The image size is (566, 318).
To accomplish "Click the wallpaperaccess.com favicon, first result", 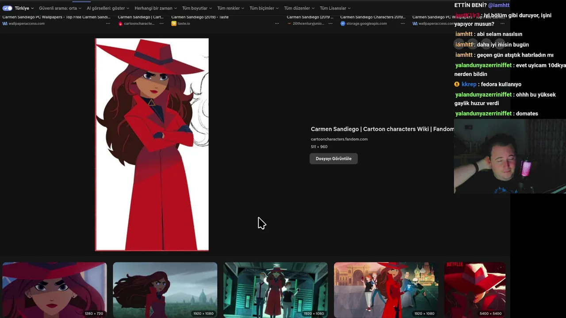I will (x=5, y=23).
